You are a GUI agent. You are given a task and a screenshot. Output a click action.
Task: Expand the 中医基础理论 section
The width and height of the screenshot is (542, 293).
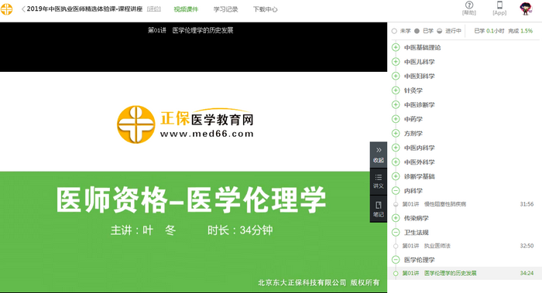(396, 47)
